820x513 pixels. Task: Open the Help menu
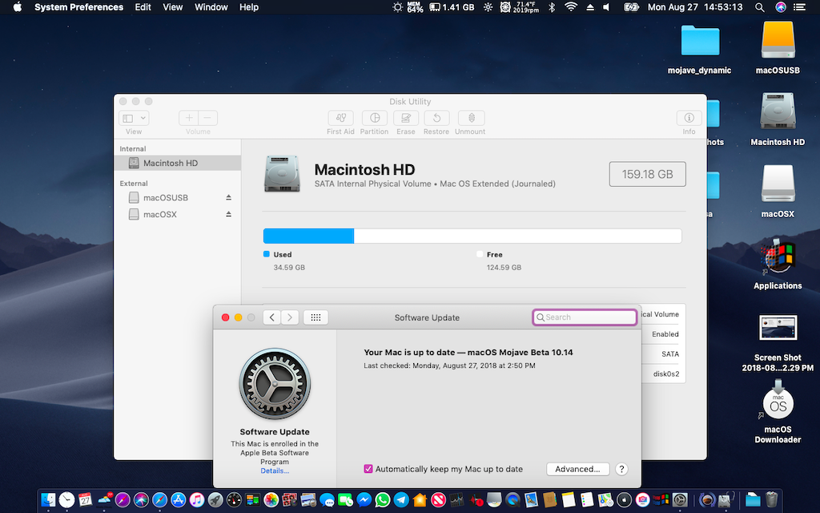click(x=249, y=7)
